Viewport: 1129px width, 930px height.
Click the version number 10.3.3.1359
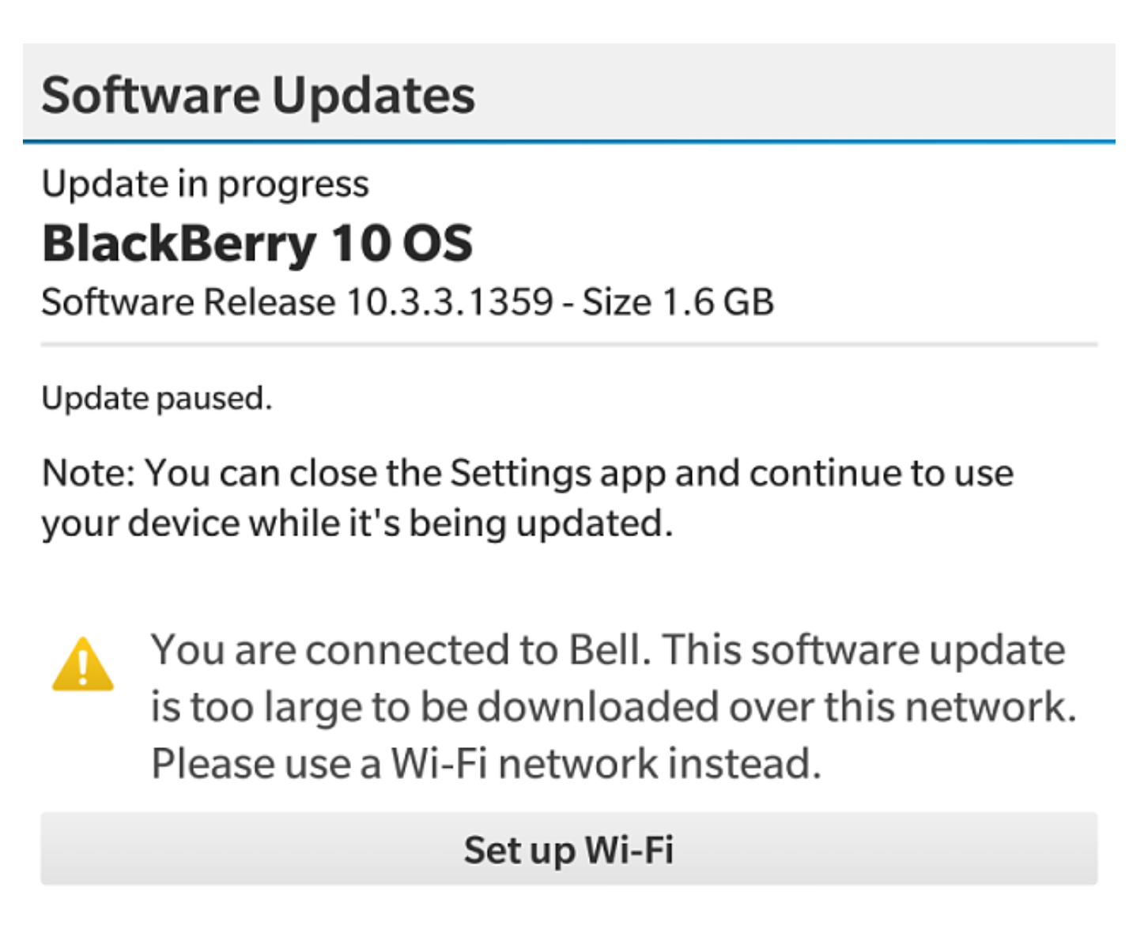449,302
